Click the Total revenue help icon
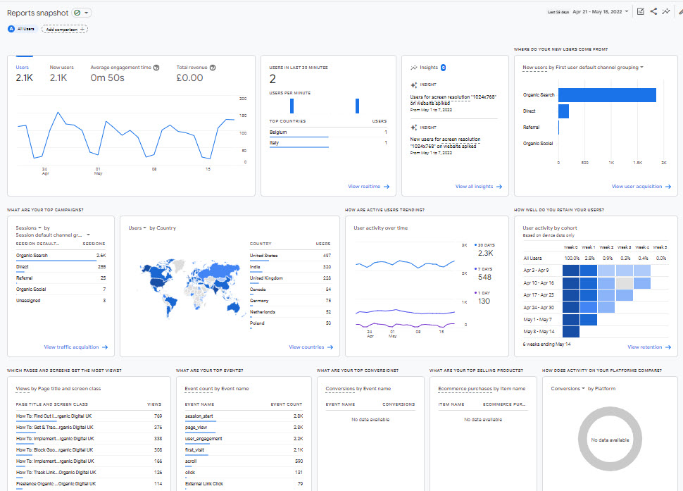683x491 pixels. click(212, 68)
